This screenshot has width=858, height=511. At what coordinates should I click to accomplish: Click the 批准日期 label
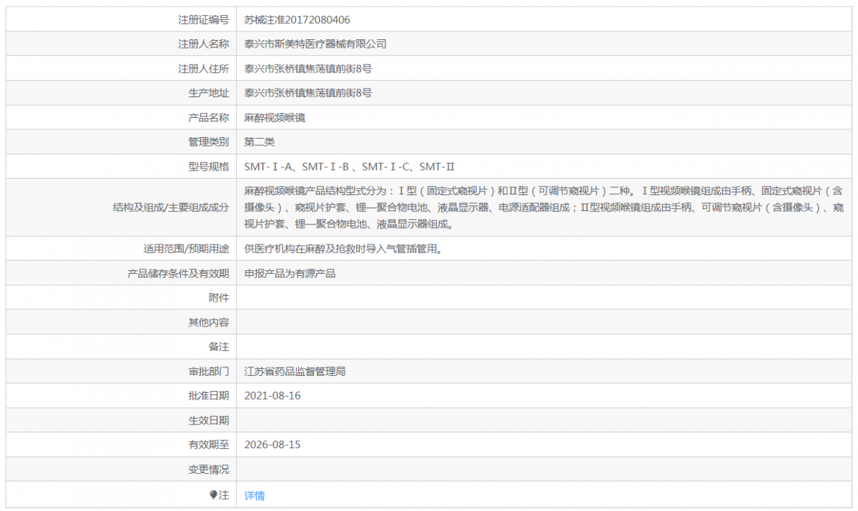tap(209, 395)
